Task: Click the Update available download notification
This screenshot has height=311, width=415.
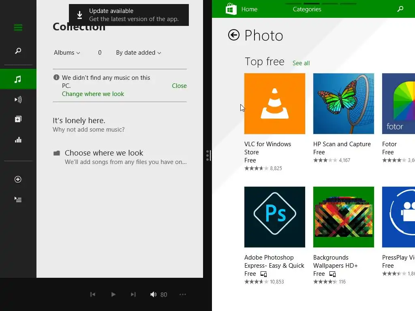Action: coord(129,15)
